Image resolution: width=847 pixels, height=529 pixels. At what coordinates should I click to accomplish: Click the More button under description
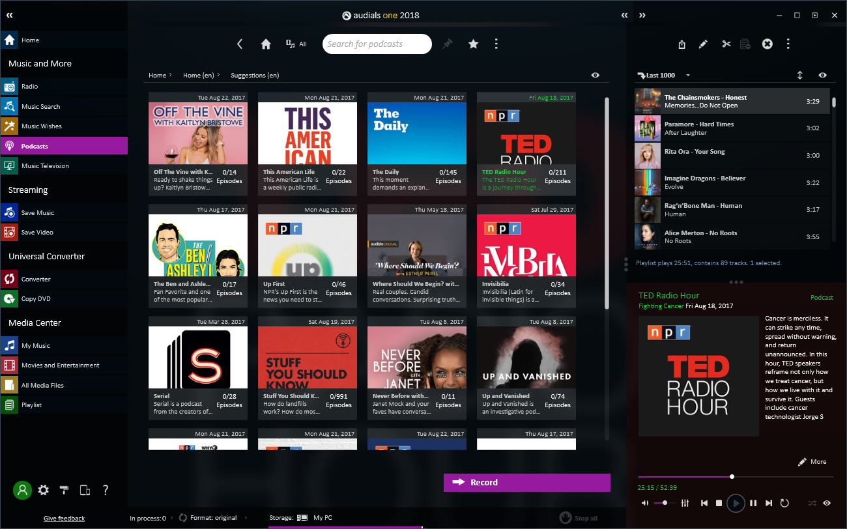point(812,461)
